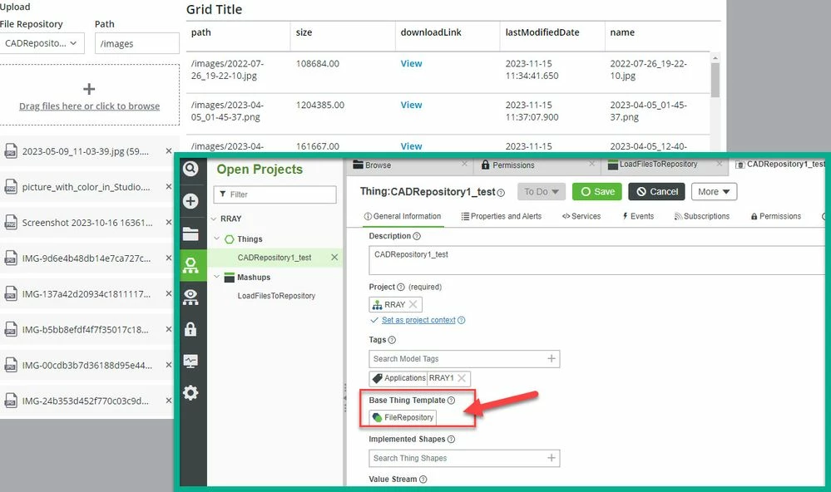Click Drag files here or click to browse
Viewport: 831px width, 492px height.
pyautogui.click(x=89, y=106)
